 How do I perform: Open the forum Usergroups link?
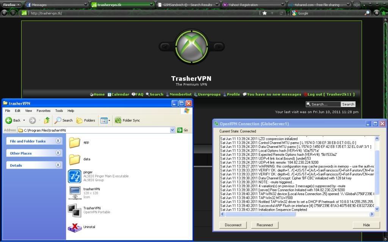[207, 94]
